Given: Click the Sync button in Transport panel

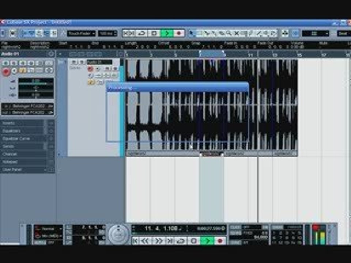Looking at the screenshot, I should (235, 243).
